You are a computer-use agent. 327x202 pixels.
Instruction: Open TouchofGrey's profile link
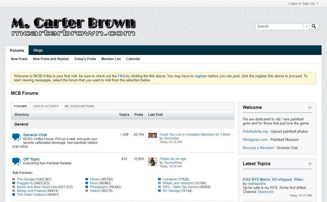[173, 163]
